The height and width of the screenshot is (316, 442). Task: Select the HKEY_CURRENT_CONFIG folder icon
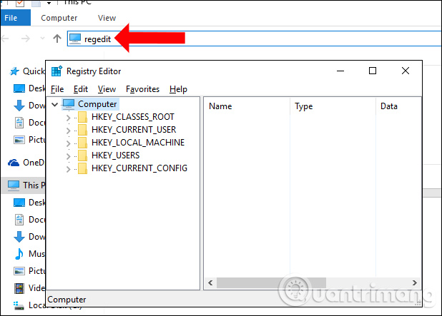click(x=82, y=168)
